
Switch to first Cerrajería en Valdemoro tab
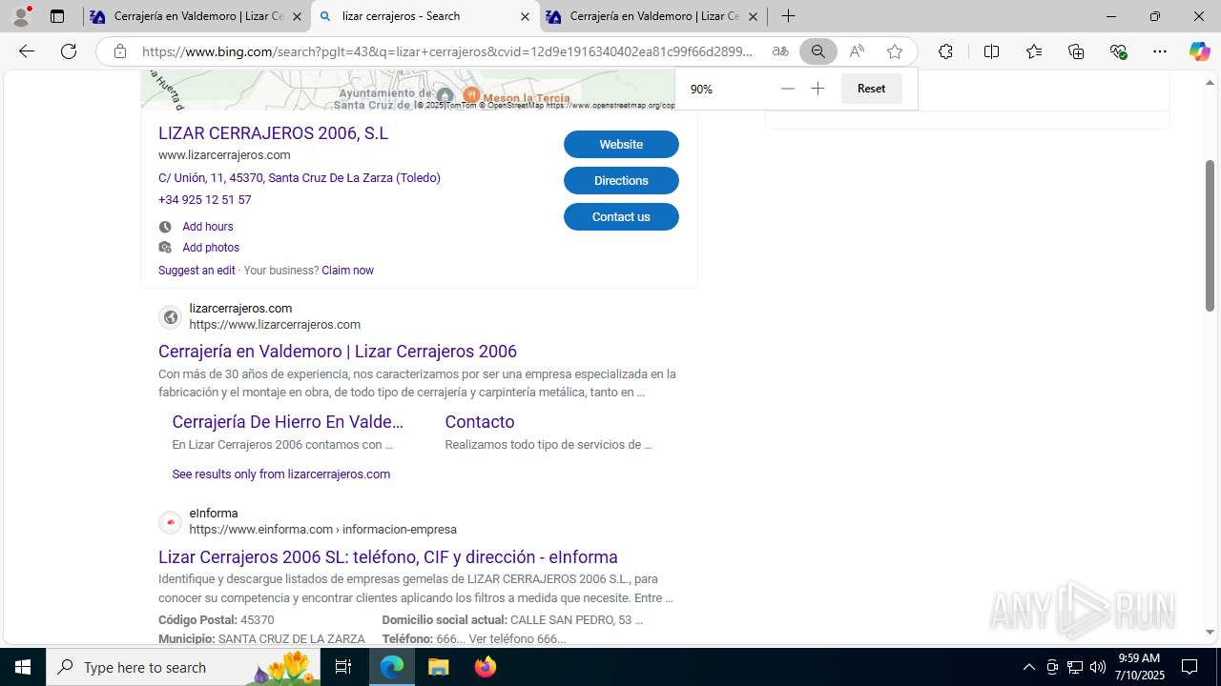click(x=197, y=16)
